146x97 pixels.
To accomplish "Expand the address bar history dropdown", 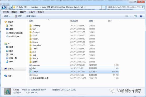I will click(x=100, y=7).
